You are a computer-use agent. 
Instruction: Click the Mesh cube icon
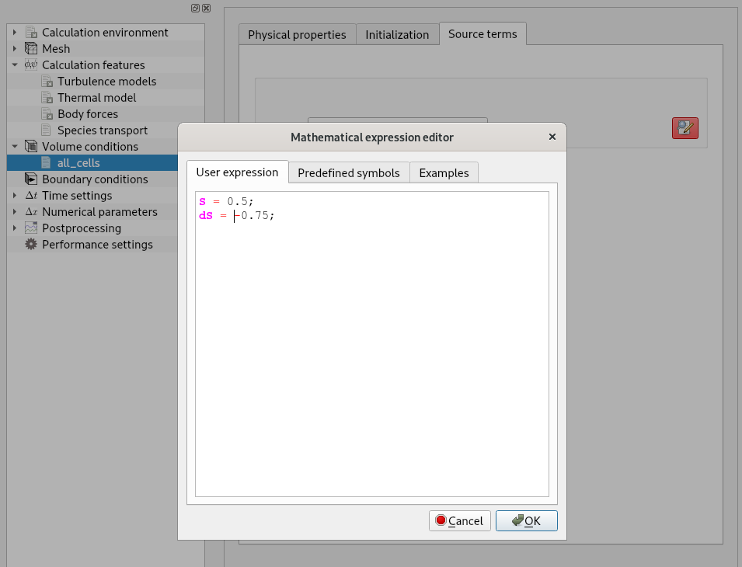point(31,49)
